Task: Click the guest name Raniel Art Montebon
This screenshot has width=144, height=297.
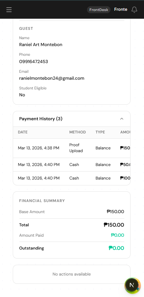Action: [41, 44]
